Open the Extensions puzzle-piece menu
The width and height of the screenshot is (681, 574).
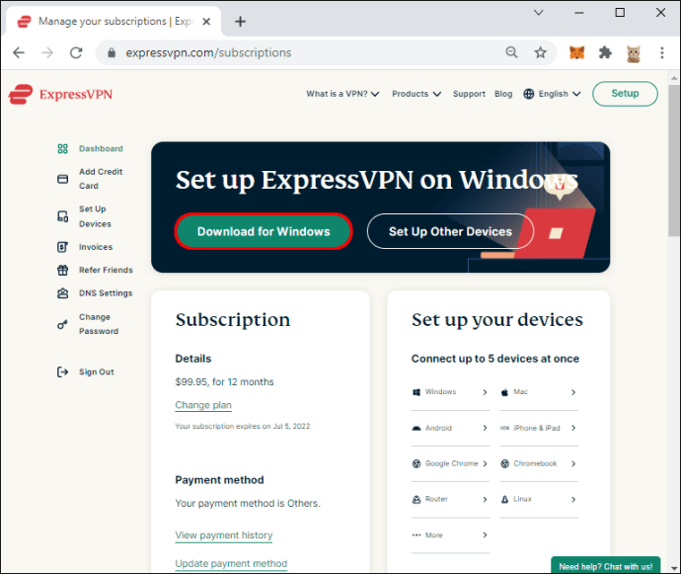coord(605,53)
